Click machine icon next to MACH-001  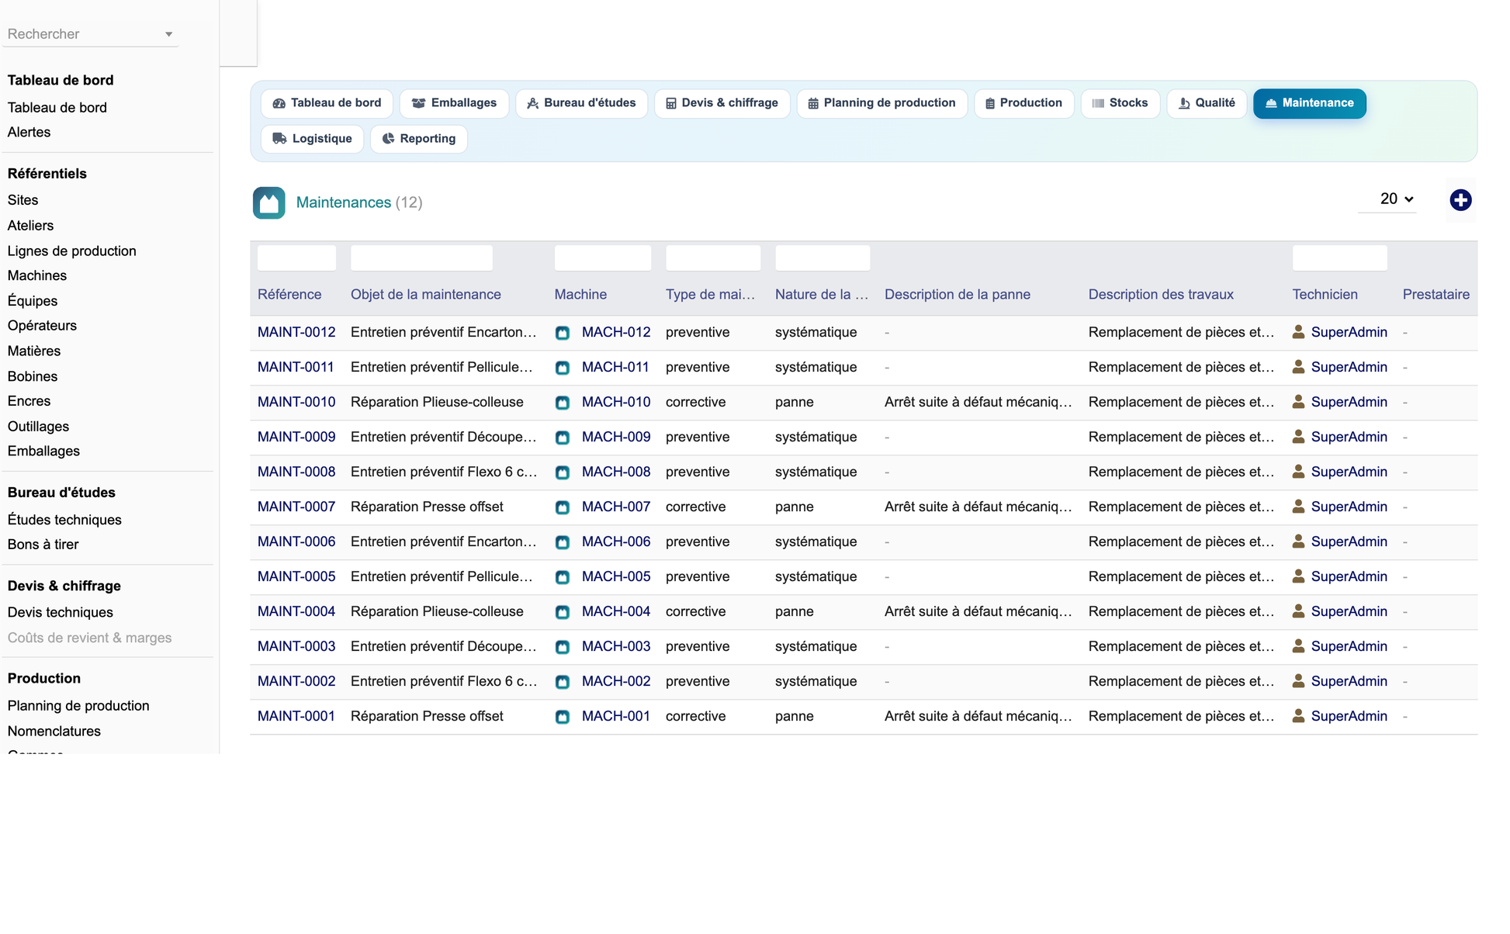click(563, 717)
